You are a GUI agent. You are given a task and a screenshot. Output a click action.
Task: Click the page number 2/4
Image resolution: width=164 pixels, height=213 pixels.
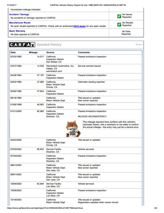click(156, 208)
